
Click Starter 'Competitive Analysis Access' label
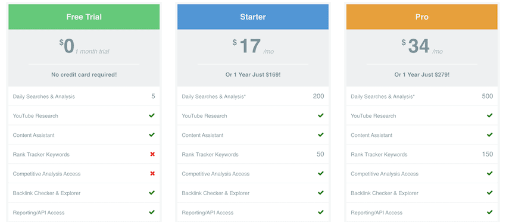(x=215, y=174)
